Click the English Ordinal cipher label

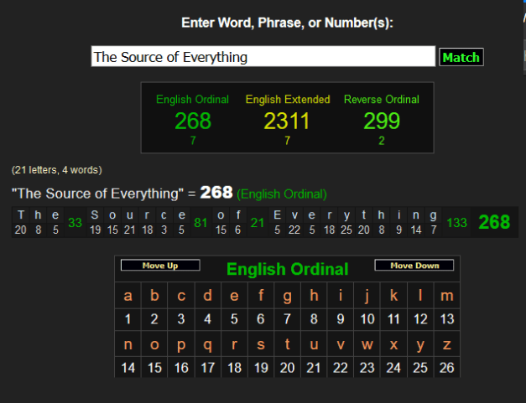coord(193,100)
